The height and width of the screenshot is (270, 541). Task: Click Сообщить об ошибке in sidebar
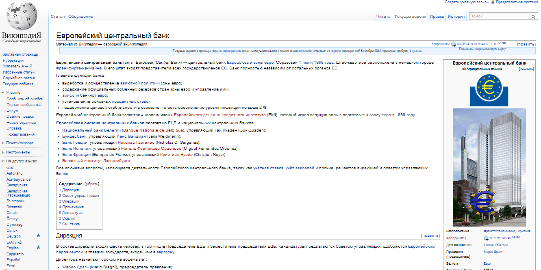pos(24,99)
